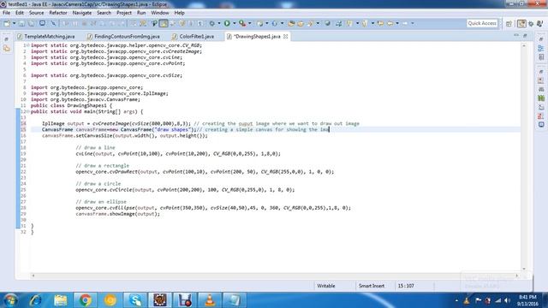
Task: Select the highlighted Java EE perspective button
Action: (x=521, y=23)
